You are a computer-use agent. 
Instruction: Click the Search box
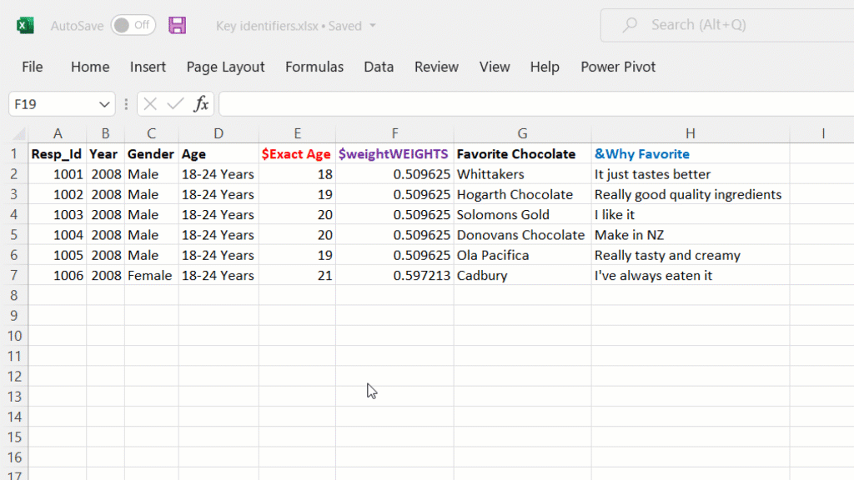[x=727, y=25]
